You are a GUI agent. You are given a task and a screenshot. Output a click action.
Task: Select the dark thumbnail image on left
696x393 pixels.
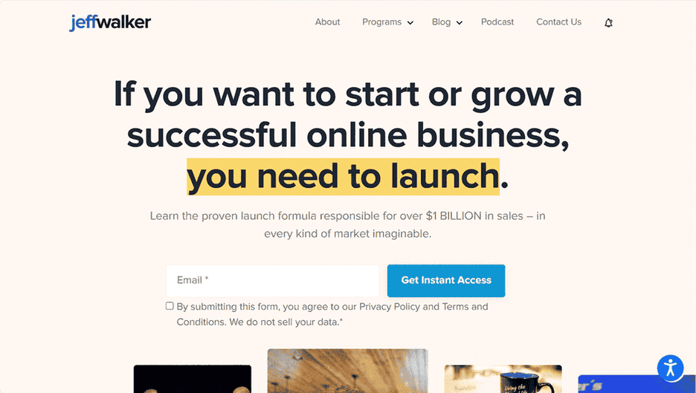[192, 379]
